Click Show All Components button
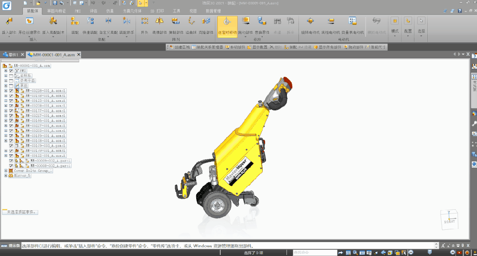 [328, 47]
